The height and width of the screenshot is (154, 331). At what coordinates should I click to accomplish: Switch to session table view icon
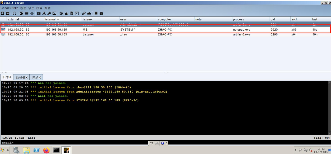point(27,13)
